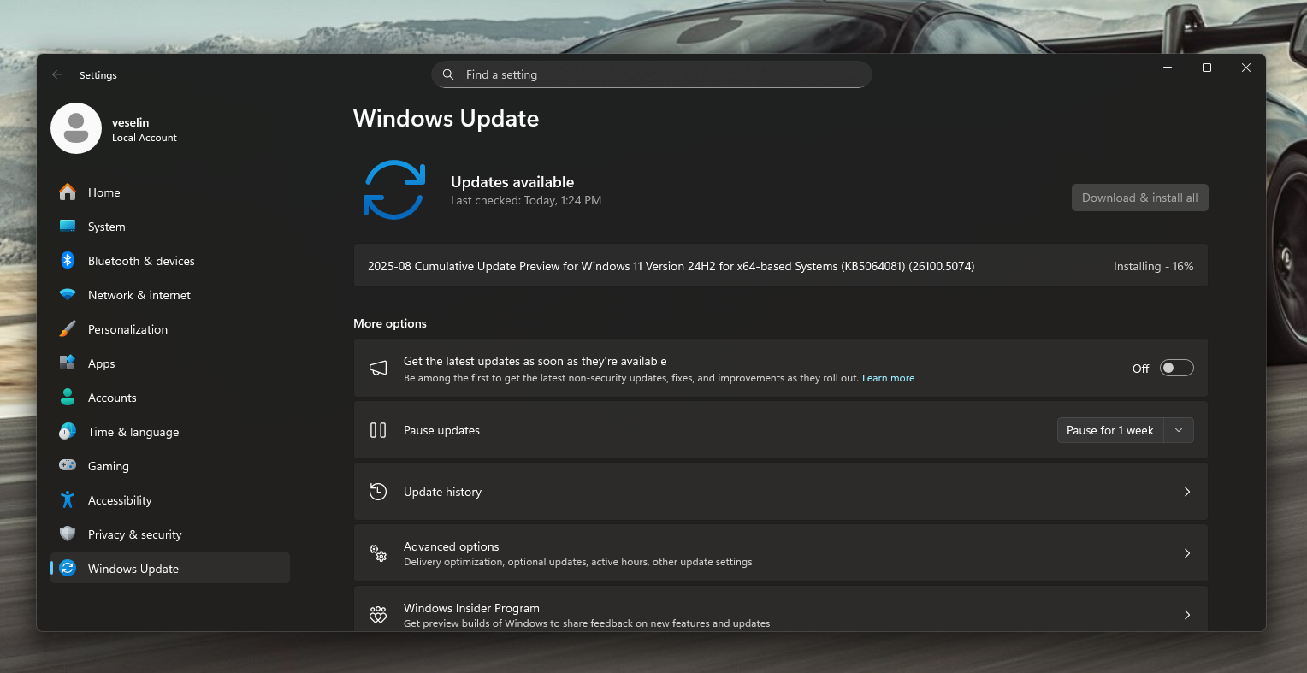The width and height of the screenshot is (1307, 673).
Task: Click the megaphone icon for latest updates
Action: (x=378, y=368)
